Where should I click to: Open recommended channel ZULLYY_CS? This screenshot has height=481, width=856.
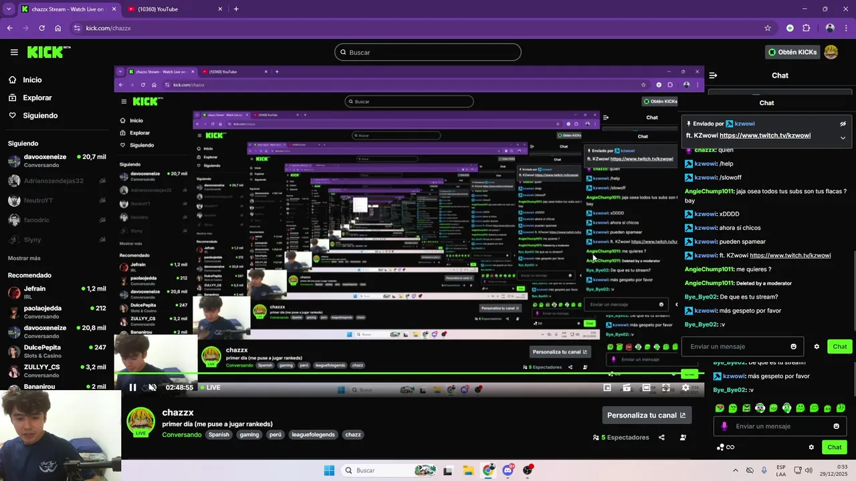click(57, 371)
